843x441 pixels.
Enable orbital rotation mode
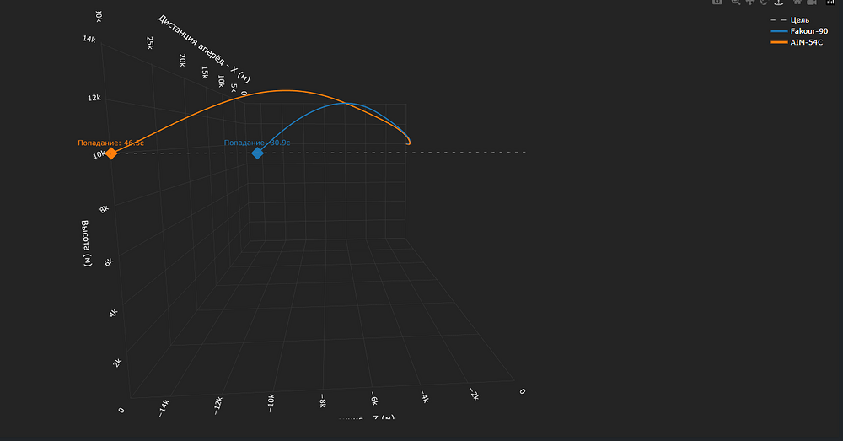(764, 3)
